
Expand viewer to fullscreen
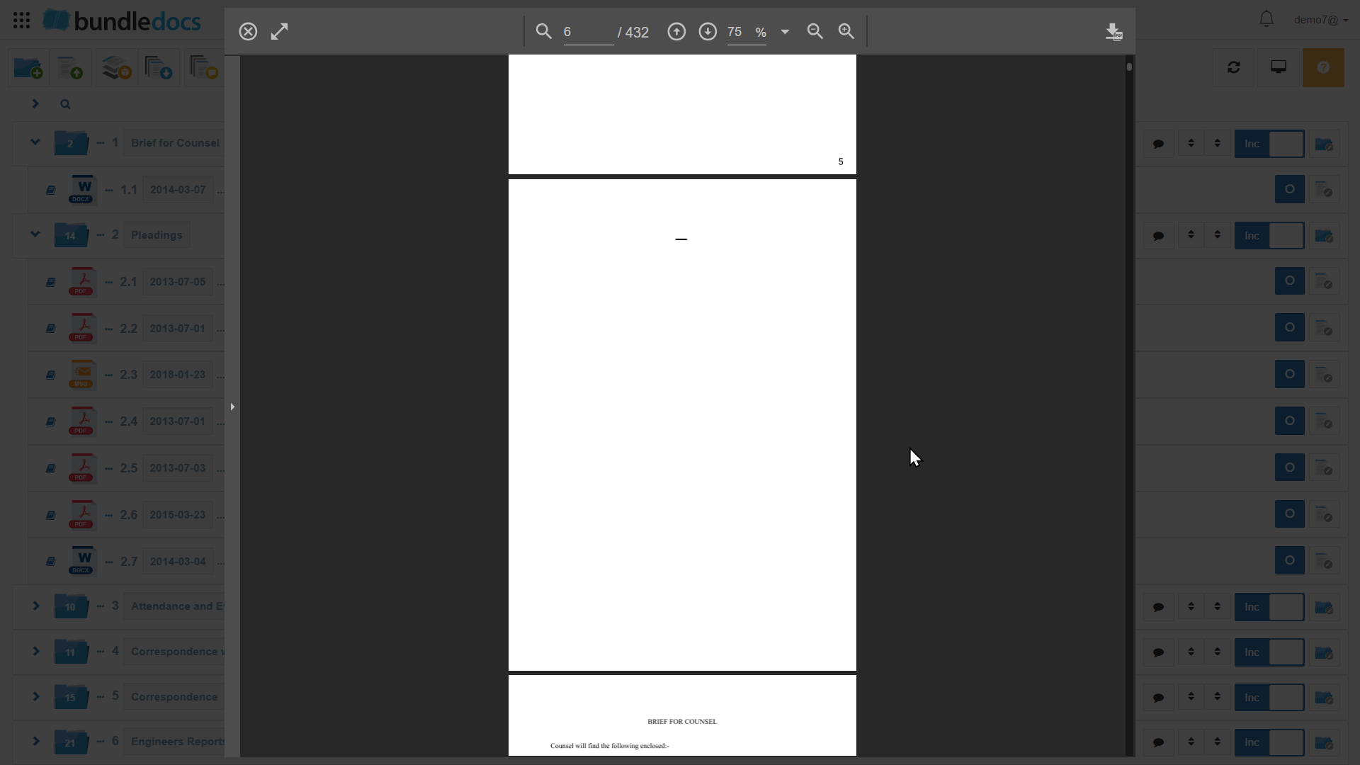[x=279, y=32]
